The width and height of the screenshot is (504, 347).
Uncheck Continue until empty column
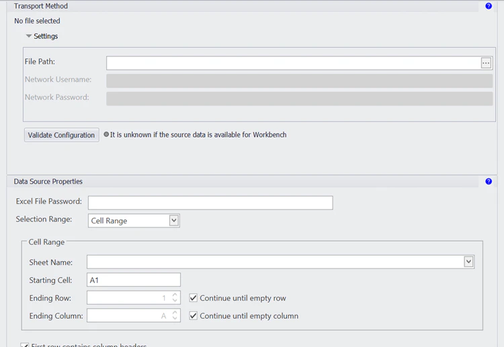pyautogui.click(x=193, y=316)
